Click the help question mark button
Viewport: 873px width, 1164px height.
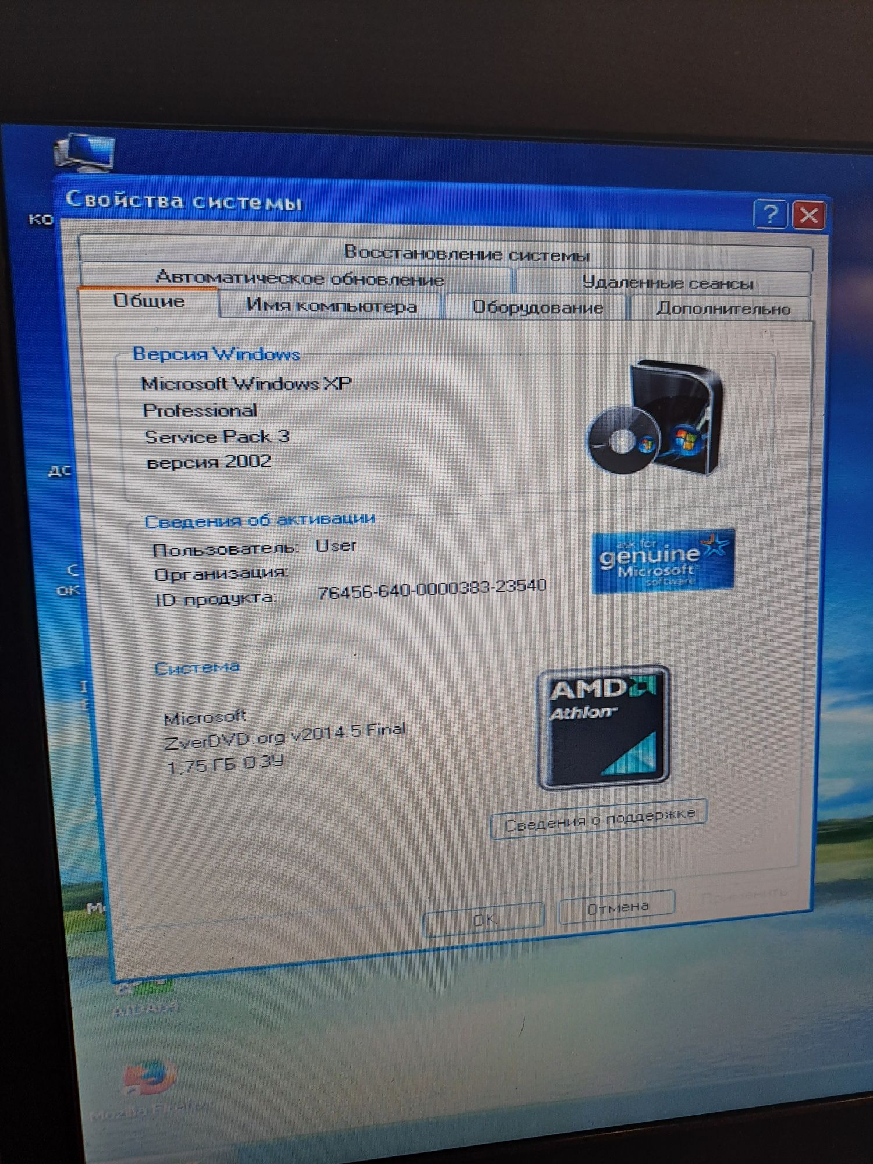[770, 215]
